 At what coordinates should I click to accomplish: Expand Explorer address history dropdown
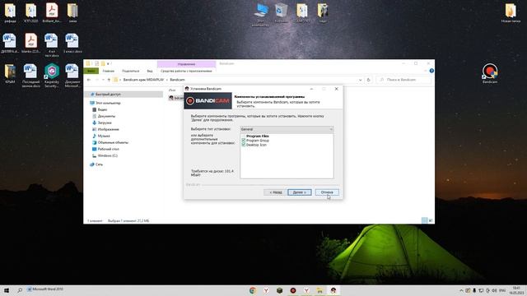point(361,80)
